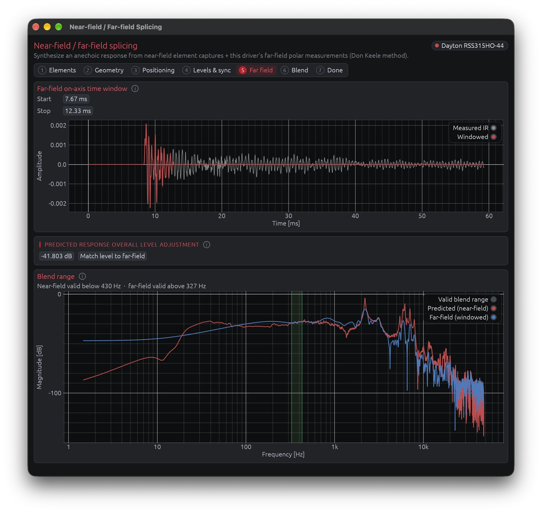Click Match level to far-field button
Screen dimensions: 542x513
coord(112,256)
